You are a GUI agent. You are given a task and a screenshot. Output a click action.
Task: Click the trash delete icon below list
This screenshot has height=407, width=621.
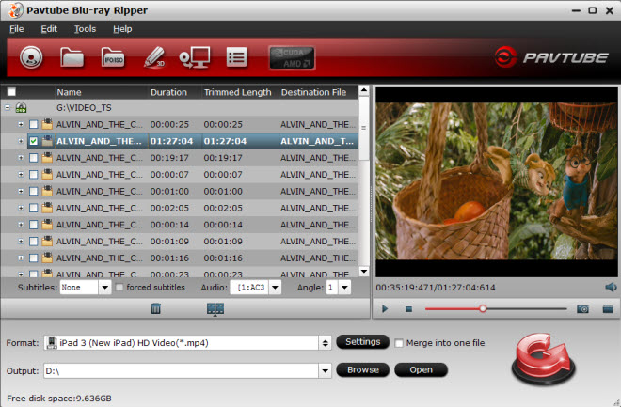pos(155,308)
